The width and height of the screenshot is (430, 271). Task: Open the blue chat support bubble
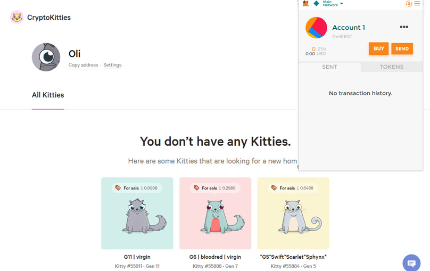pos(411,263)
